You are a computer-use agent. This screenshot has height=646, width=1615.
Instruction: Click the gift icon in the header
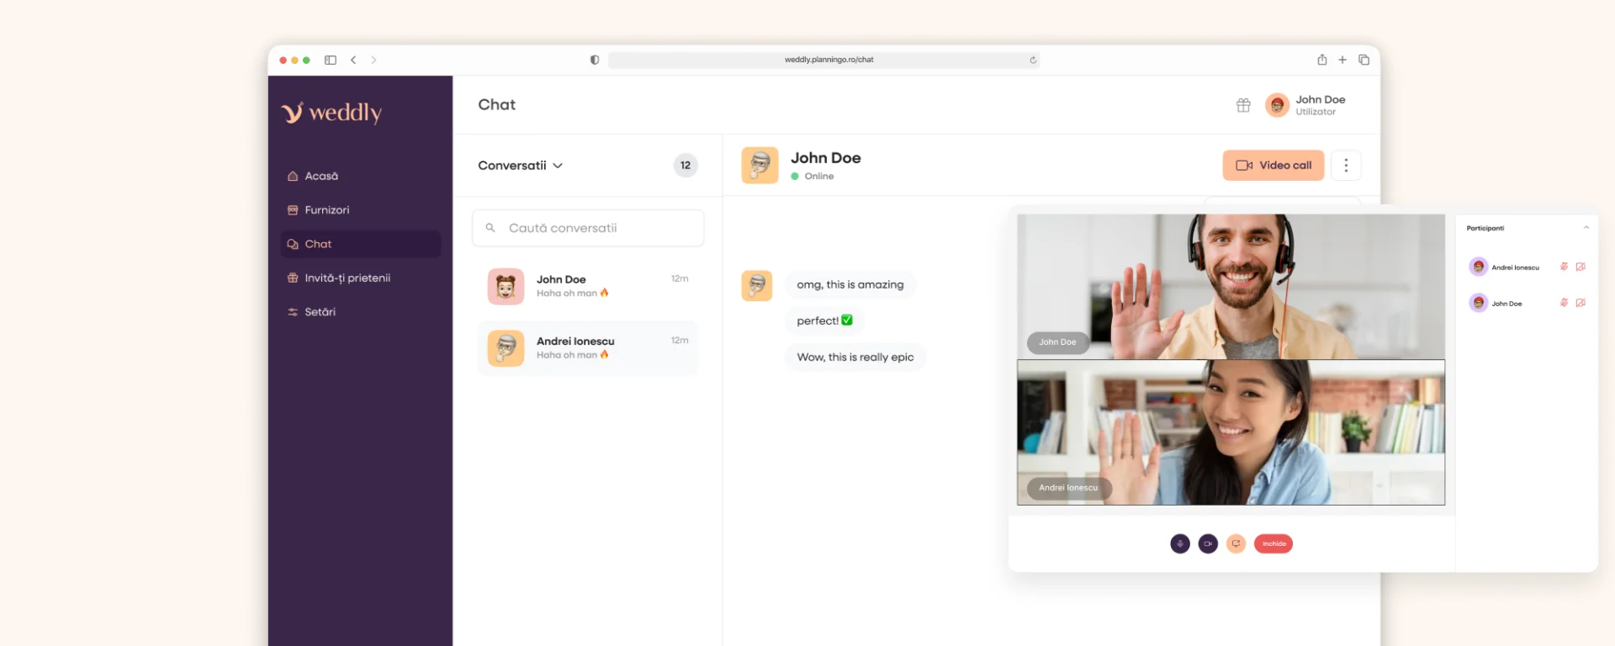[x=1243, y=105]
